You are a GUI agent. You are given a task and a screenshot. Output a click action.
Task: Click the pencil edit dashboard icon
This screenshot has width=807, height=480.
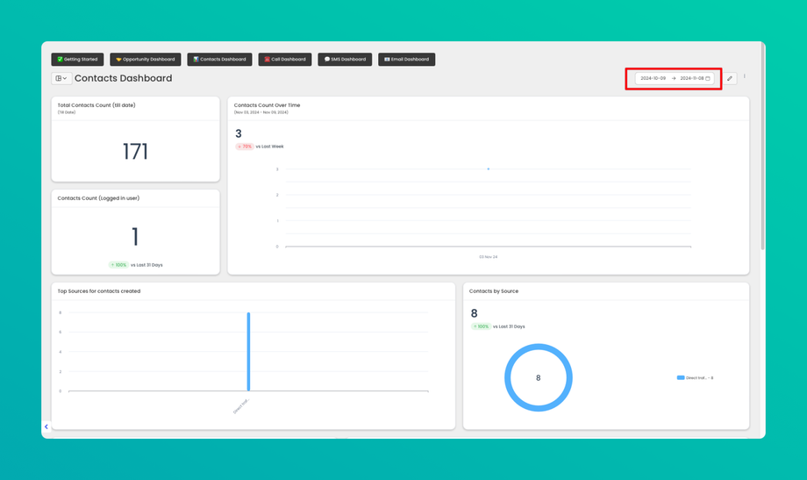click(729, 78)
